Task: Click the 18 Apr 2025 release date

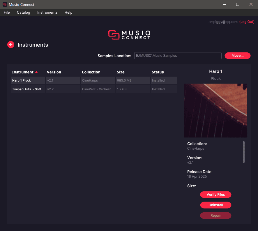Action: click(x=197, y=177)
